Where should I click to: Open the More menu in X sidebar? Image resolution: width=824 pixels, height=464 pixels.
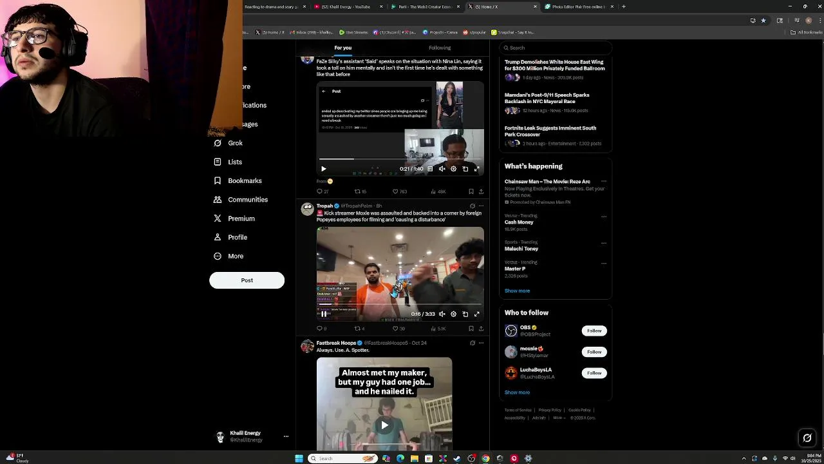pyautogui.click(x=229, y=256)
